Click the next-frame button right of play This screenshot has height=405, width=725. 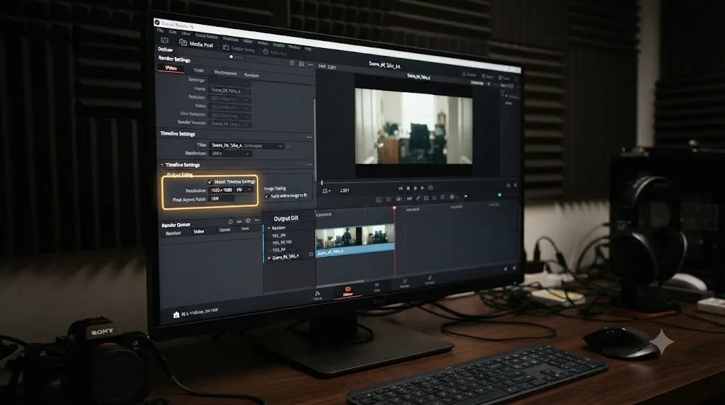(423, 188)
